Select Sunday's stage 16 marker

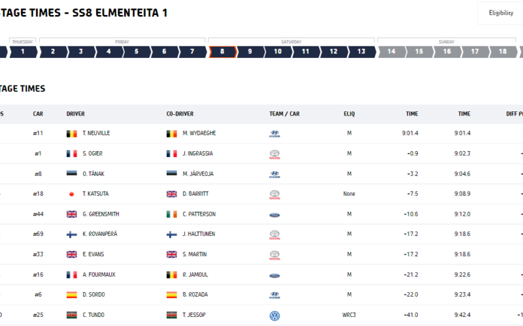[447, 52]
